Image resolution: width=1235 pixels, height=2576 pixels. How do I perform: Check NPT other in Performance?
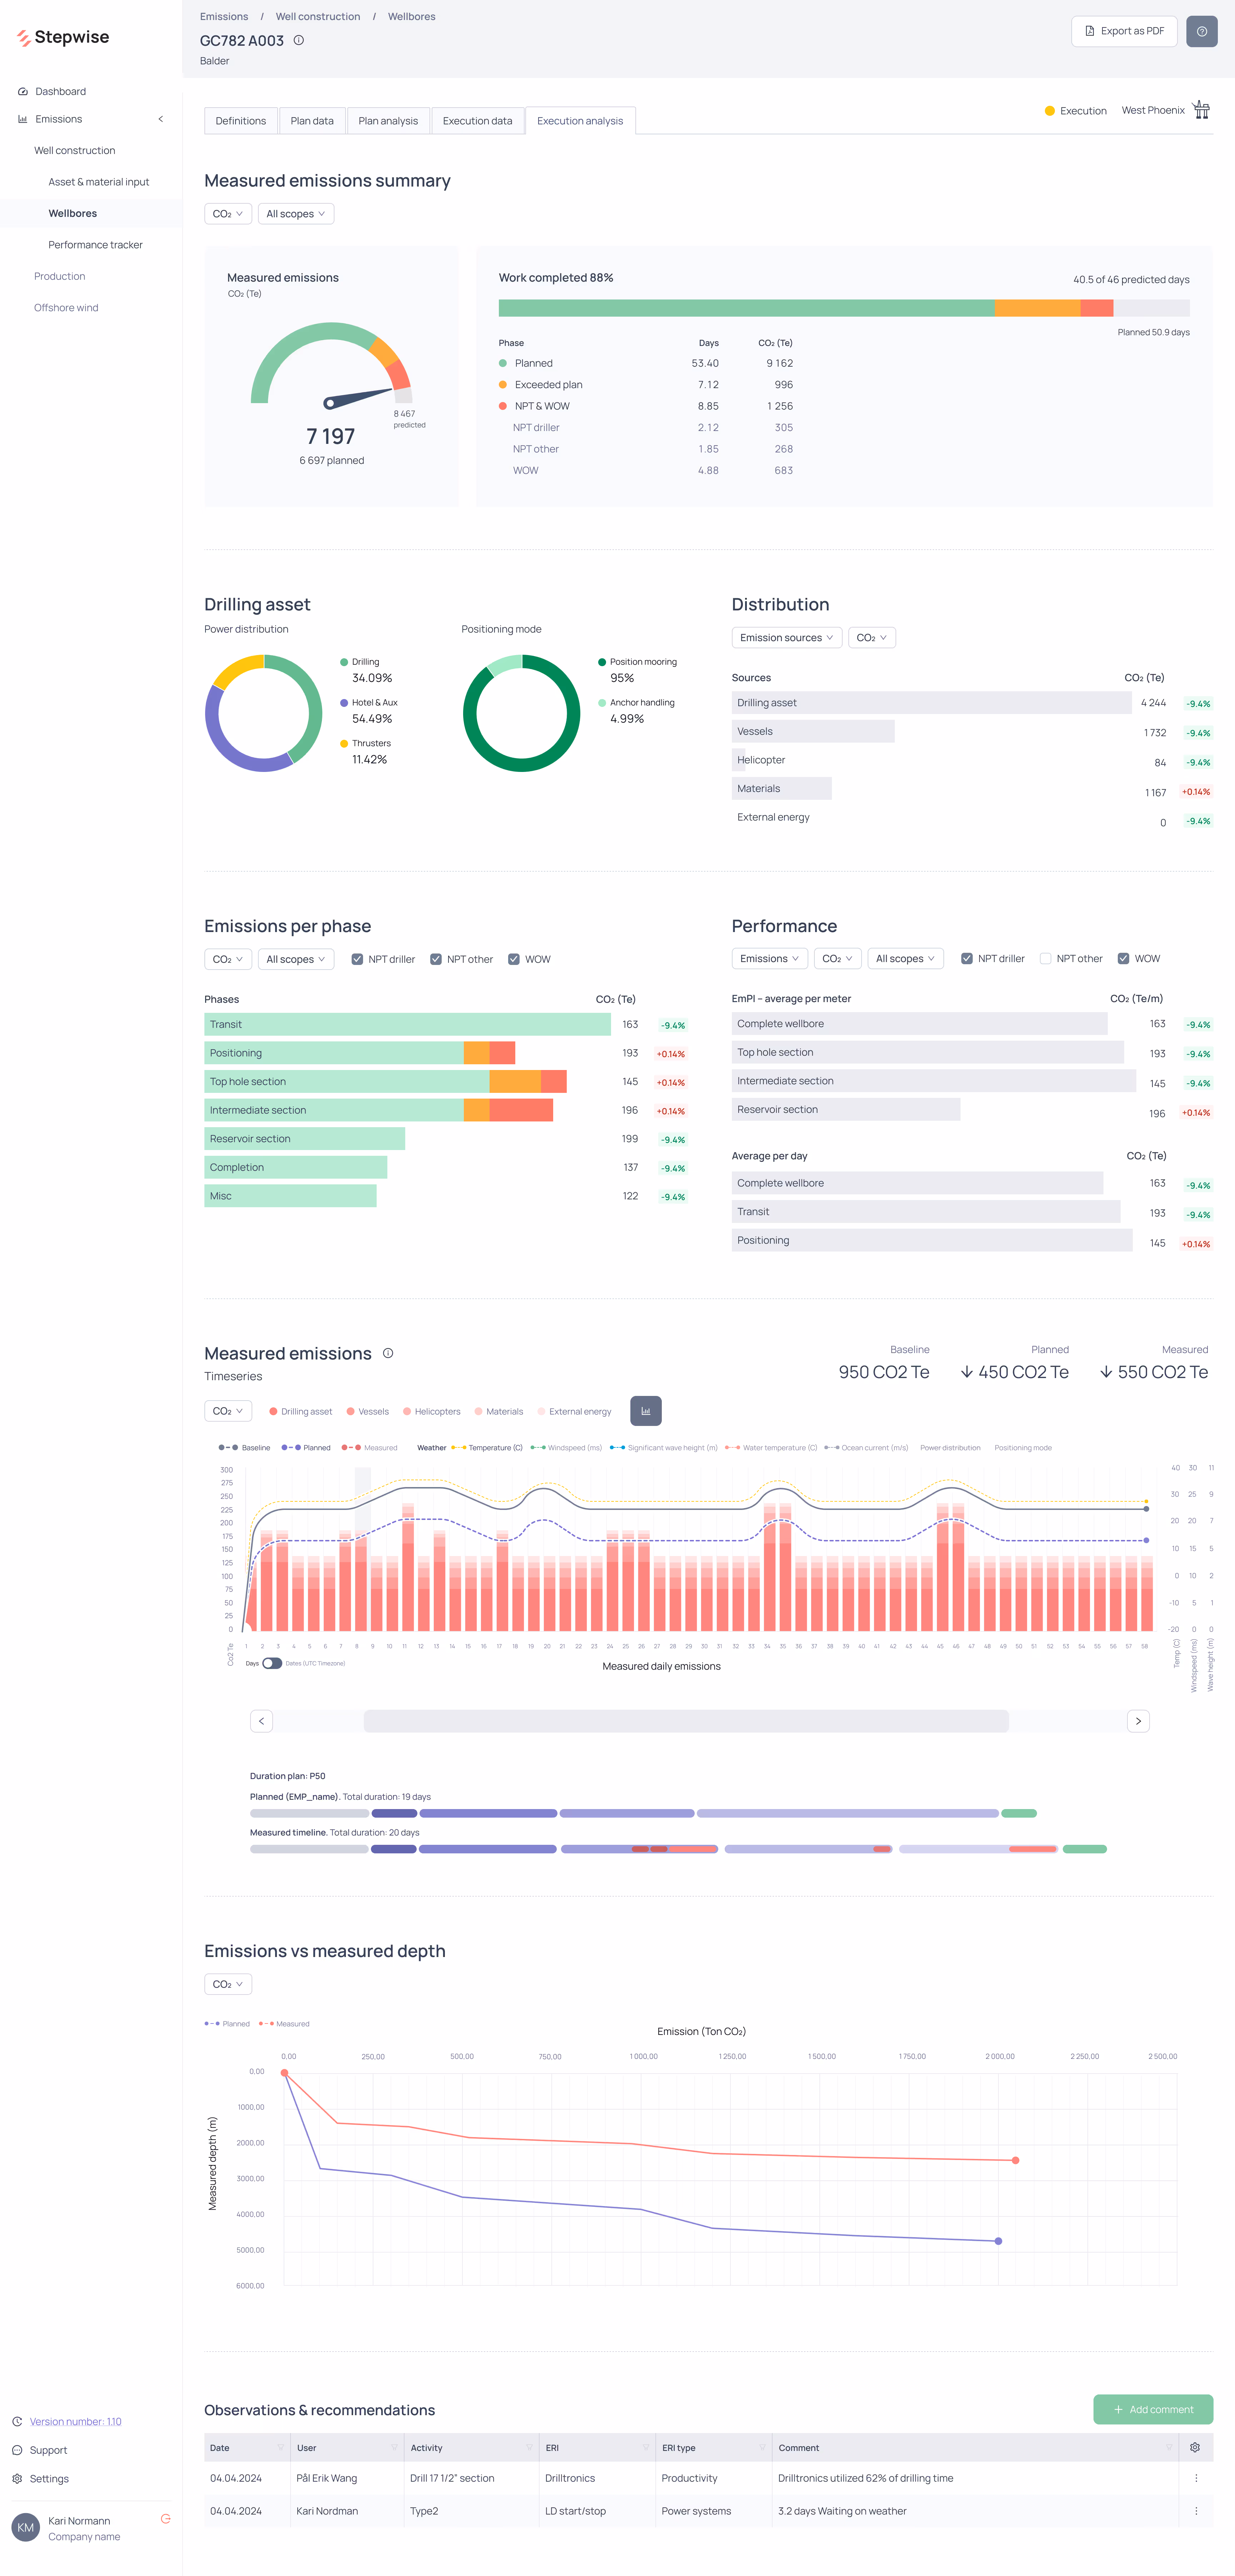pyautogui.click(x=1046, y=958)
